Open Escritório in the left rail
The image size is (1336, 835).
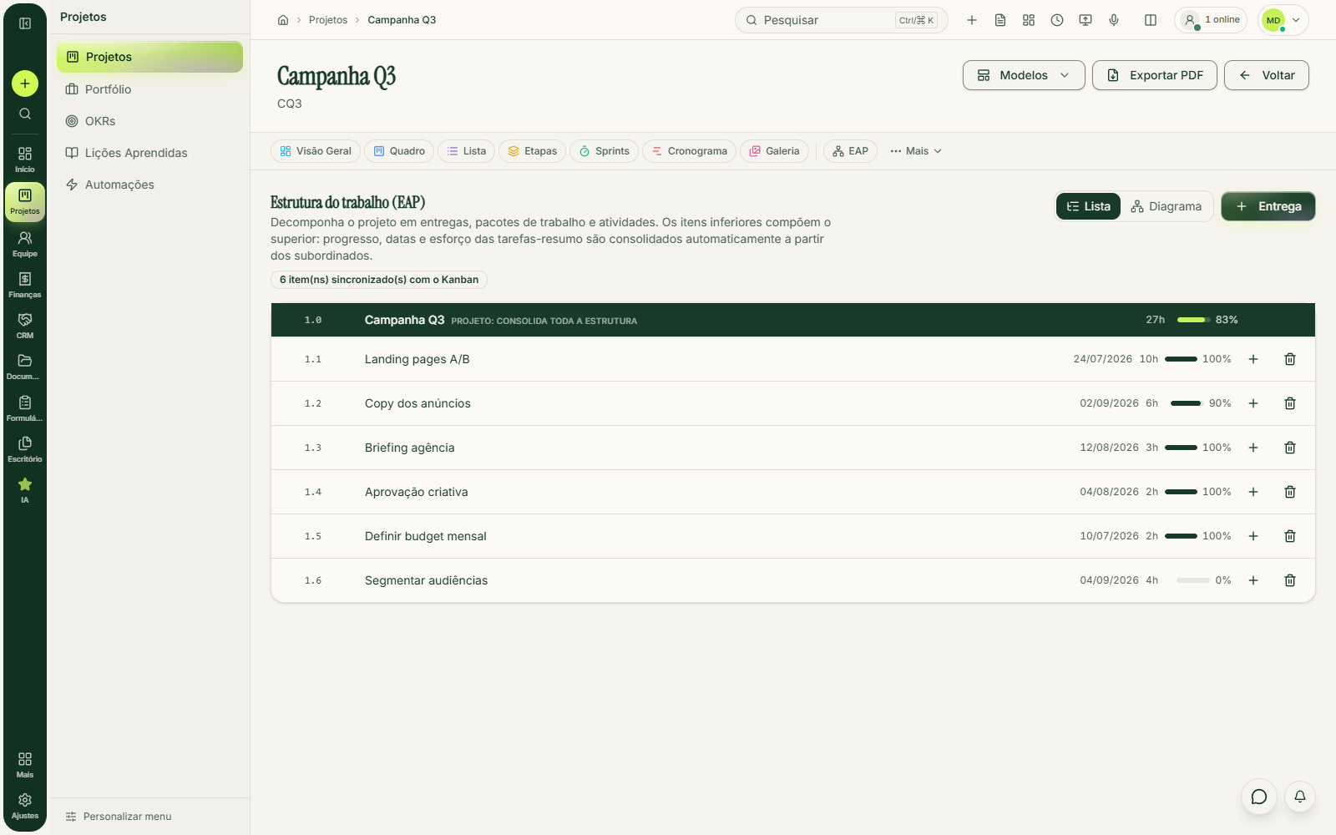[x=25, y=449]
